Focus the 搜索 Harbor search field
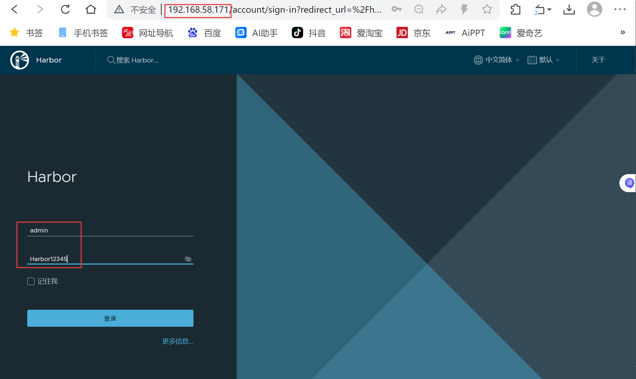 click(x=133, y=60)
